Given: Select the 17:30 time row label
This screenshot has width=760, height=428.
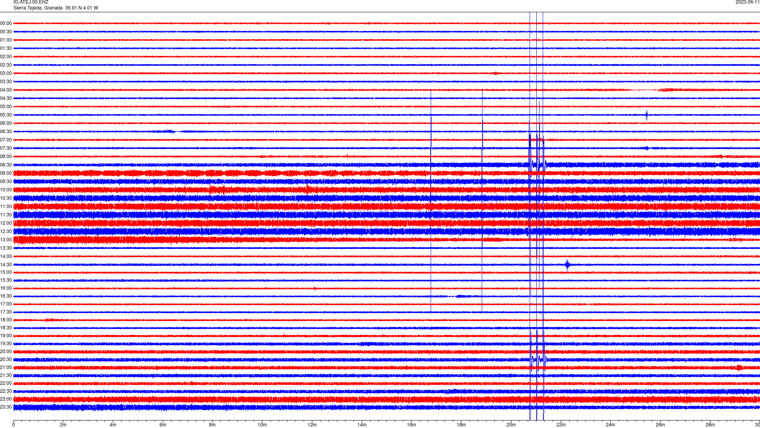Looking at the screenshot, I should (x=6, y=312).
